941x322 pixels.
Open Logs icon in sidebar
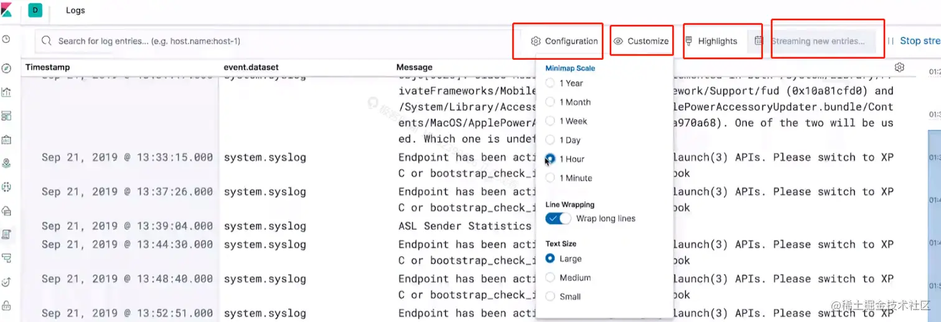[6, 234]
